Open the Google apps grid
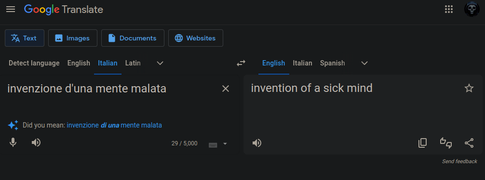 [448, 9]
